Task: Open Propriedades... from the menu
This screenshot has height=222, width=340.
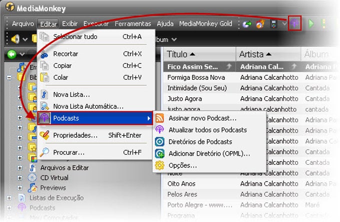Action: click(x=95, y=135)
